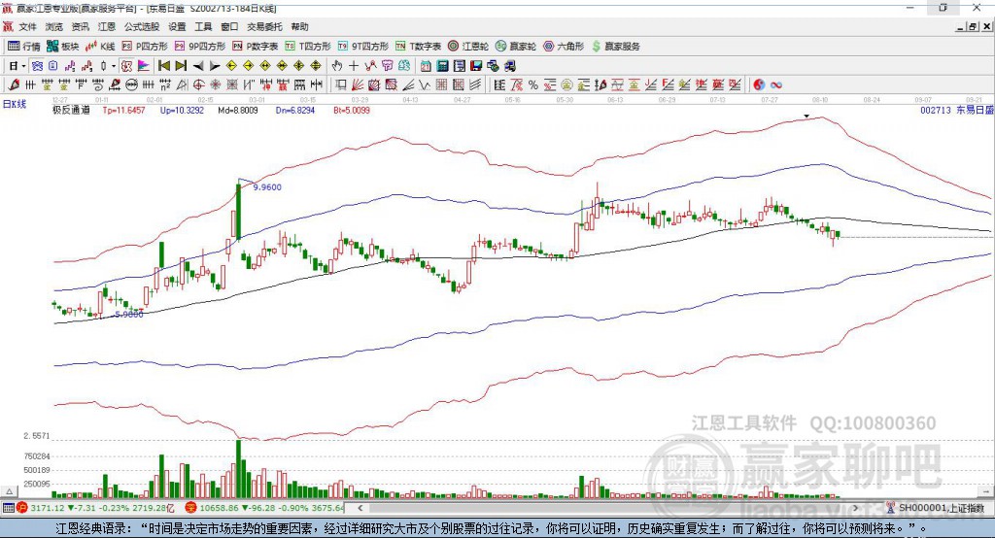Jump to the first bar icon
Image resolution: width=995 pixels, height=538 pixels.
163,66
